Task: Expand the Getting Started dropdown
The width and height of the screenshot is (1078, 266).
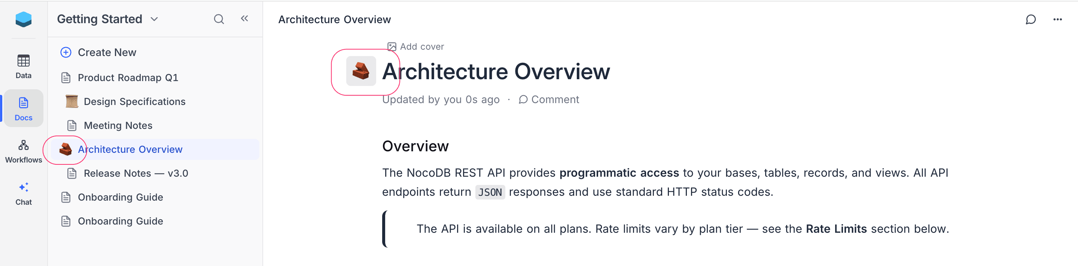Action: (x=154, y=19)
